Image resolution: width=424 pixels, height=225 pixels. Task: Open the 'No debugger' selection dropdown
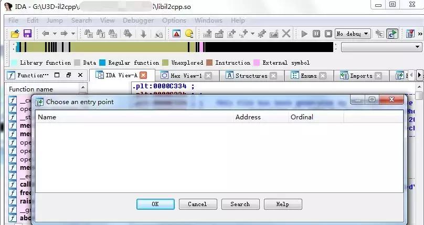353,34
